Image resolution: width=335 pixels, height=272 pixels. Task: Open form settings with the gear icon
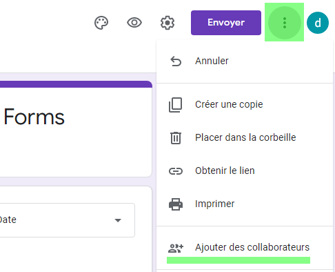tap(167, 23)
